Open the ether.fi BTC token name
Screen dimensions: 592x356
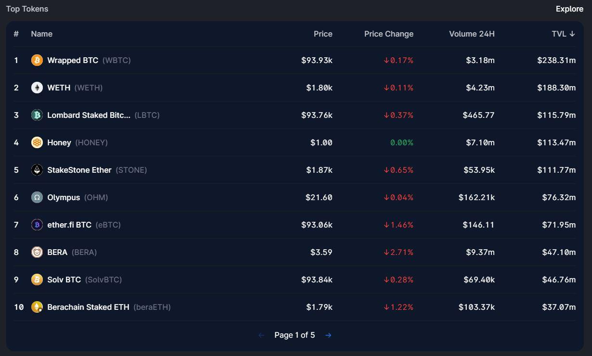(x=69, y=225)
